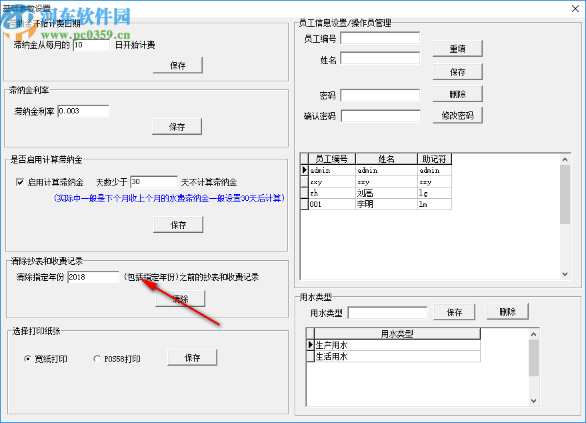Select the POS58打印 radio option

tap(97, 358)
